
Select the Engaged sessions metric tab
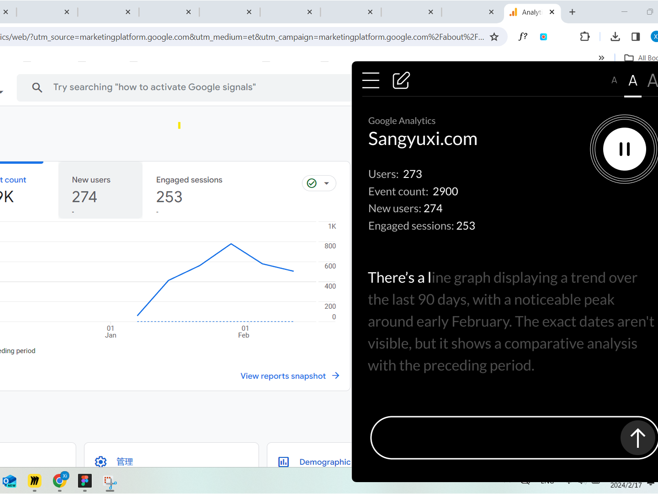pyautogui.click(x=189, y=190)
